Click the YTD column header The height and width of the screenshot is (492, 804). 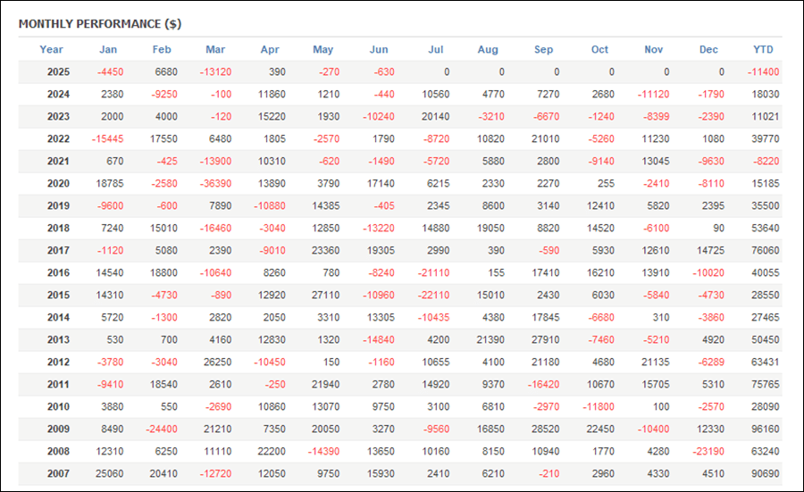[x=763, y=49]
